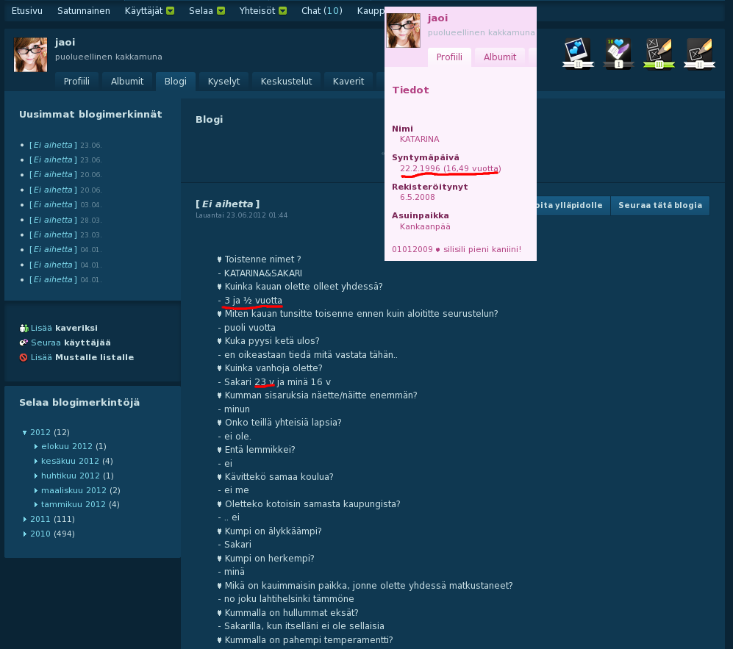Screen dimensions: 733x649
Task: Switch to the Profiili tab in dark header
Action: coord(76,82)
